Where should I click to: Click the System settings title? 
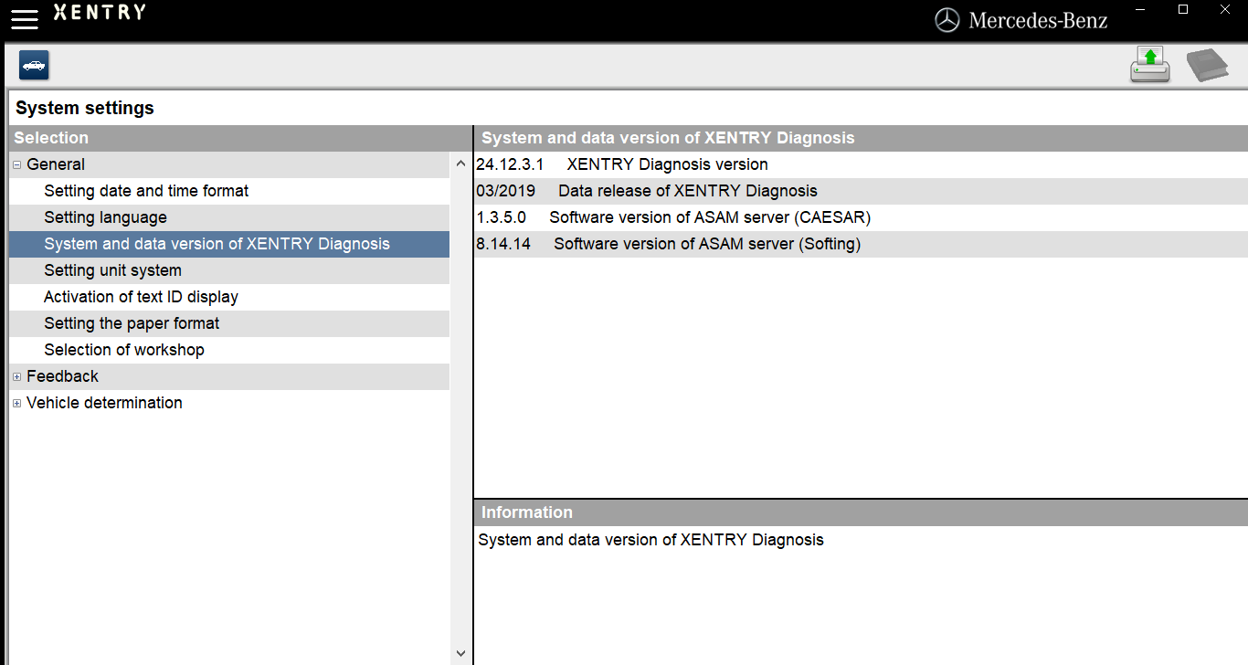click(85, 108)
